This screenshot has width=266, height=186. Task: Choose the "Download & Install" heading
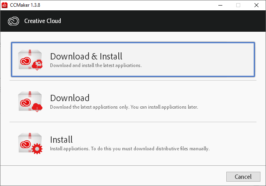point(86,56)
